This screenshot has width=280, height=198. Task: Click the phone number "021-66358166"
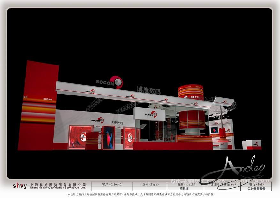pos(256,188)
